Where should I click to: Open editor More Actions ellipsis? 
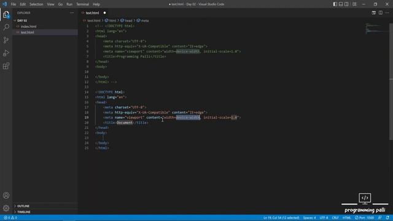click(x=387, y=13)
